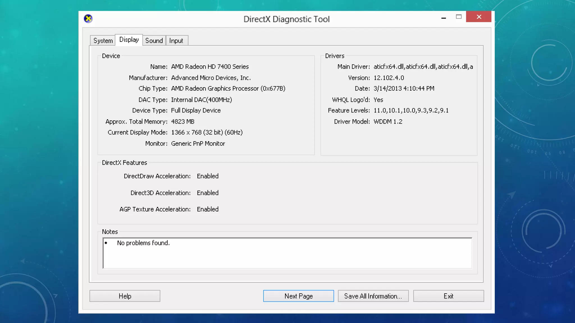Click main driver value 'aticfx64.dll,aticfx64.dll'
The height and width of the screenshot is (323, 575).
click(x=423, y=67)
